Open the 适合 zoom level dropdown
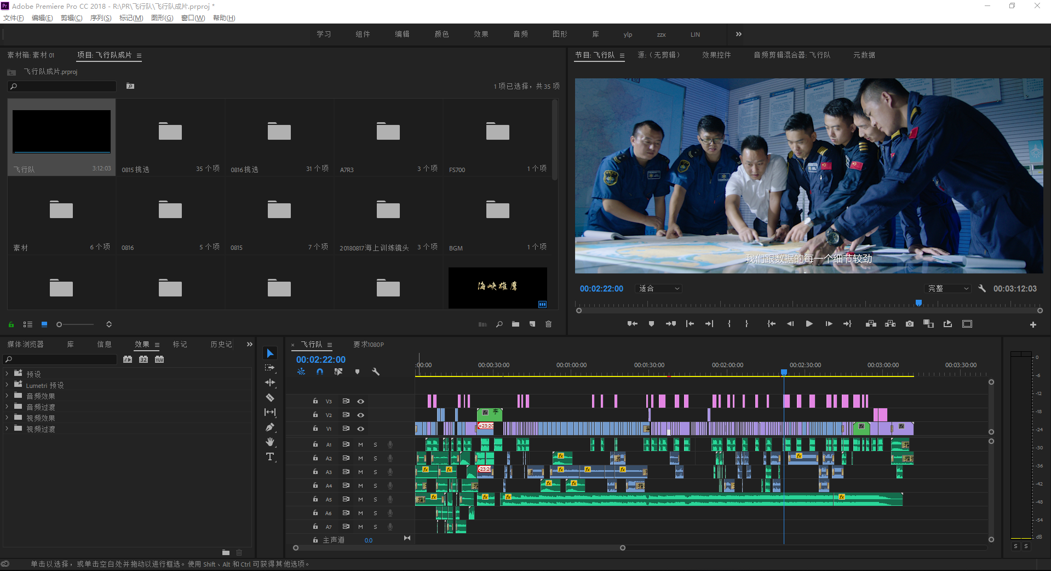This screenshot has width=1051, height=571. (659, 289)
